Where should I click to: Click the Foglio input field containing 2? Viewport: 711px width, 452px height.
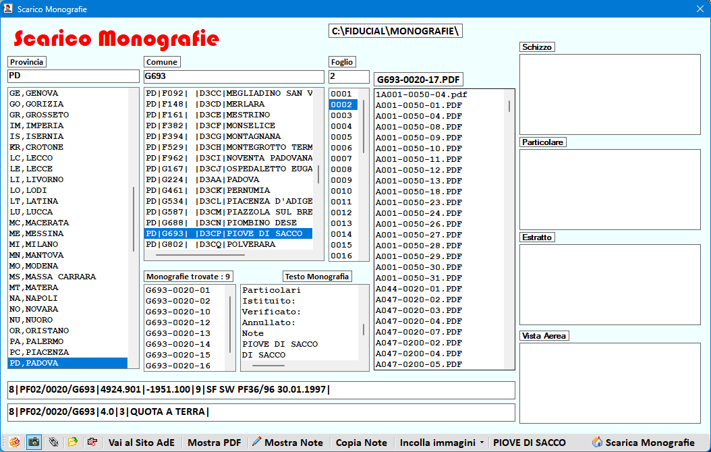(349, 76)
